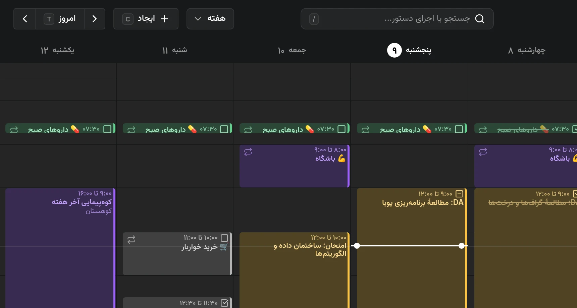Click the repeat icon on Wednesday's باشگاه event
The image size is (577, 308).
click(x=483, y=152)
